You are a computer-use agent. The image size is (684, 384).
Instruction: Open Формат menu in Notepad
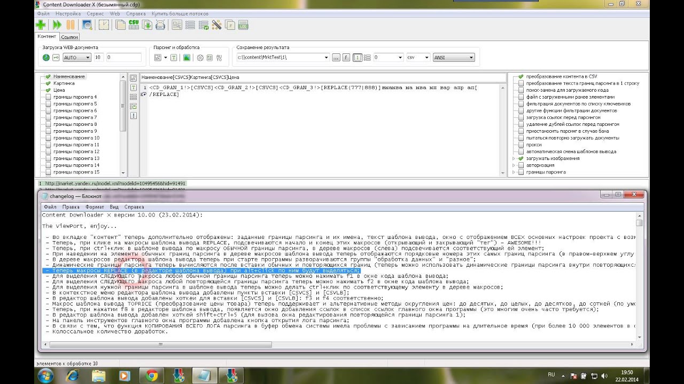click(x=95, y=207)
